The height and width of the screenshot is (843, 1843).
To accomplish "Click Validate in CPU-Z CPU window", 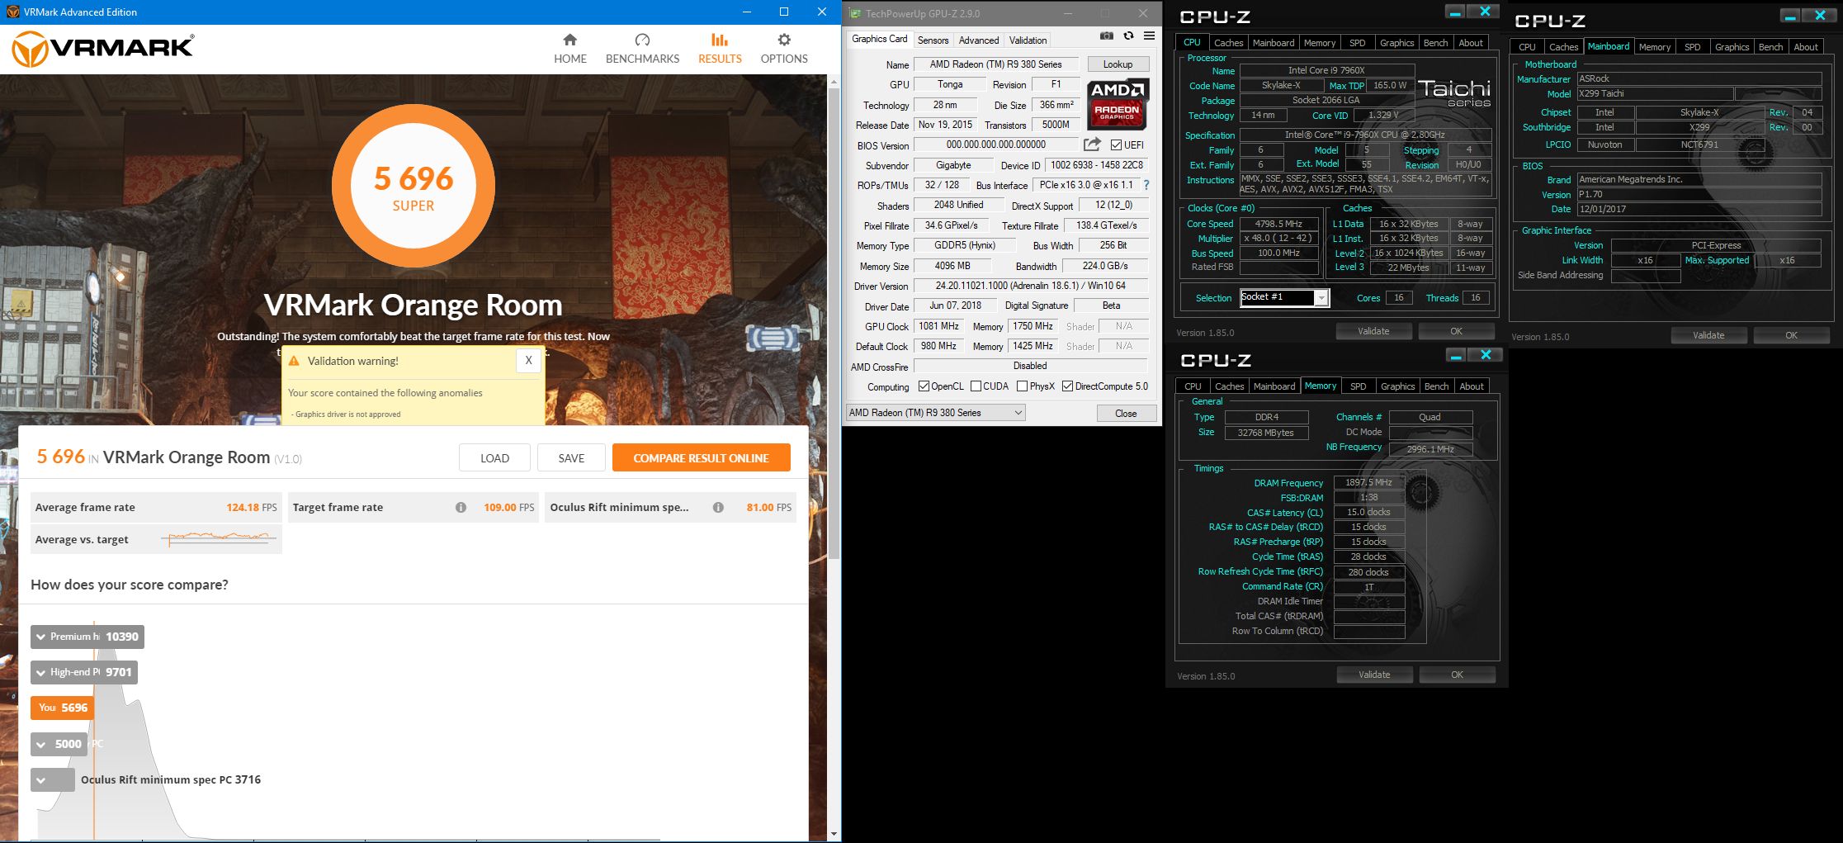I will tap(1373, 331).
